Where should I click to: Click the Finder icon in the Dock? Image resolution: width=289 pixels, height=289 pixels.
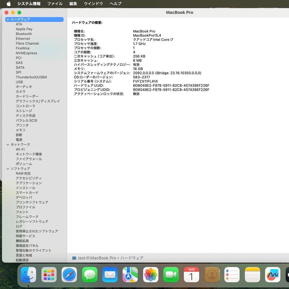[28, 275]
